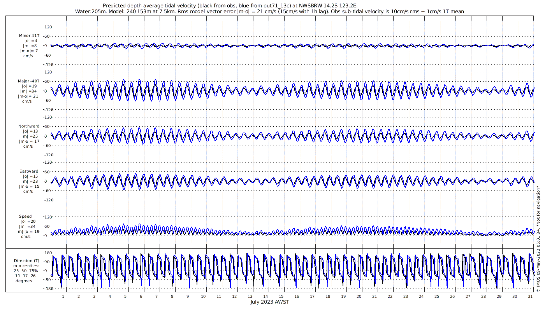
Task: Select the 'Major -49T' panel label
Action: [x=29, y=81]
